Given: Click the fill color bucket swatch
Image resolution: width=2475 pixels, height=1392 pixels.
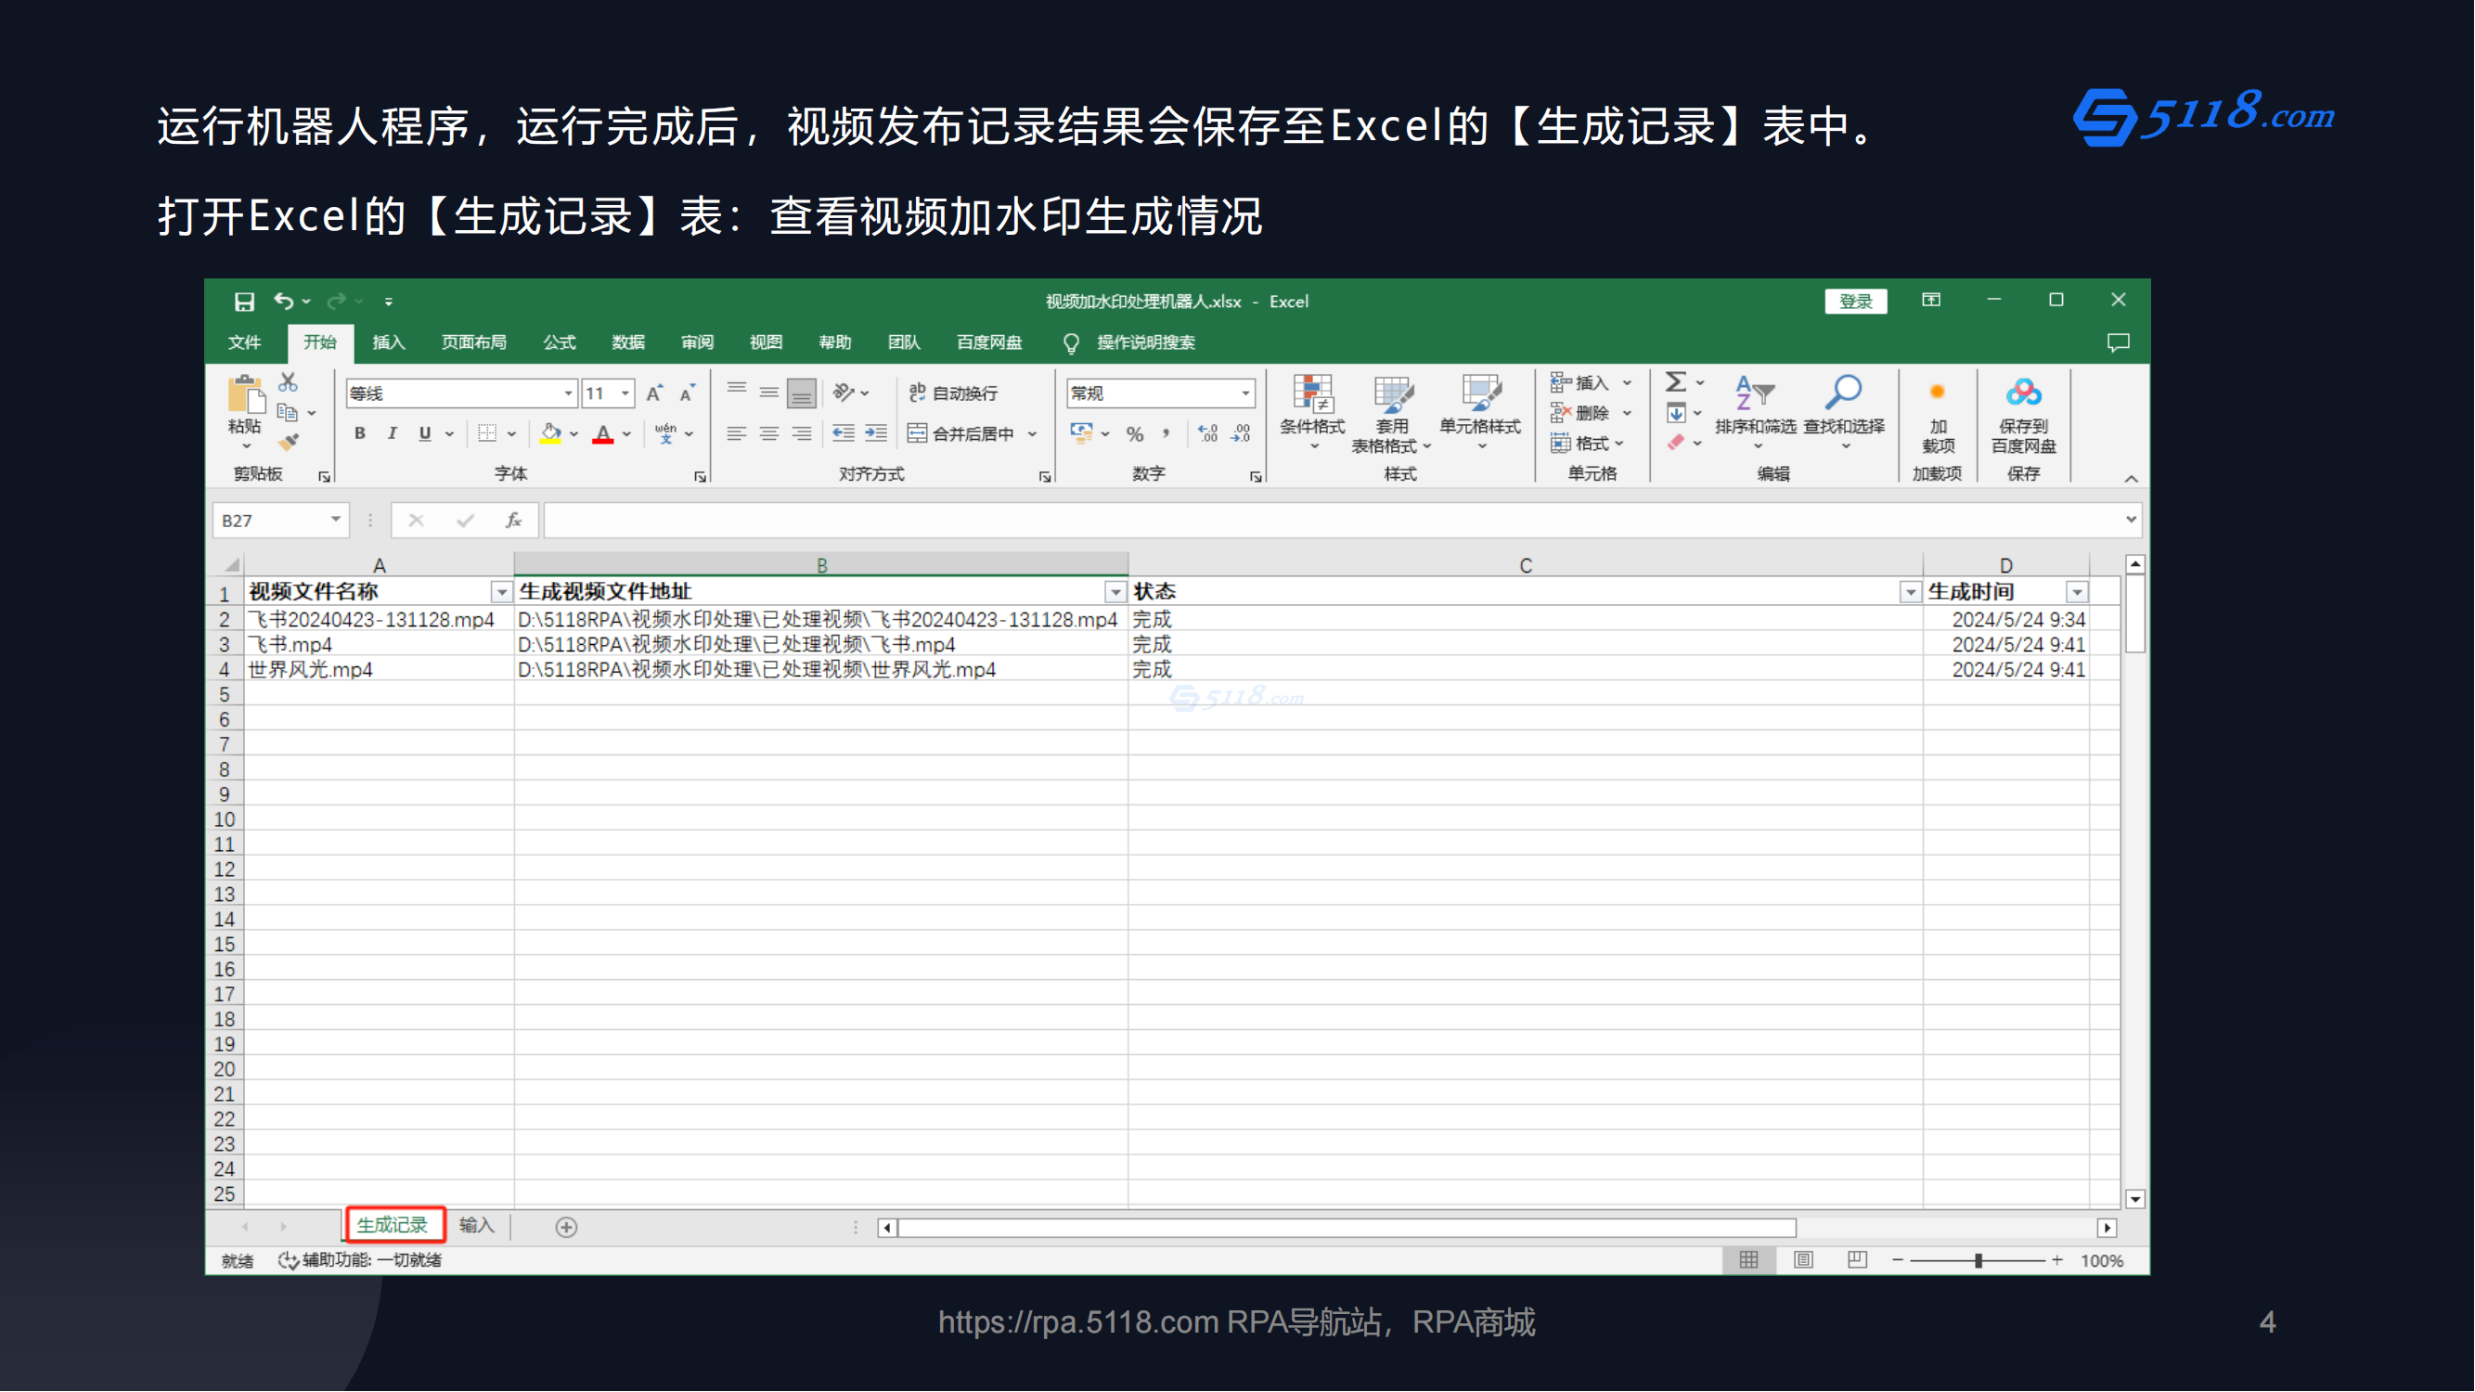Looking at the screenshot, I should pos(550,434).
